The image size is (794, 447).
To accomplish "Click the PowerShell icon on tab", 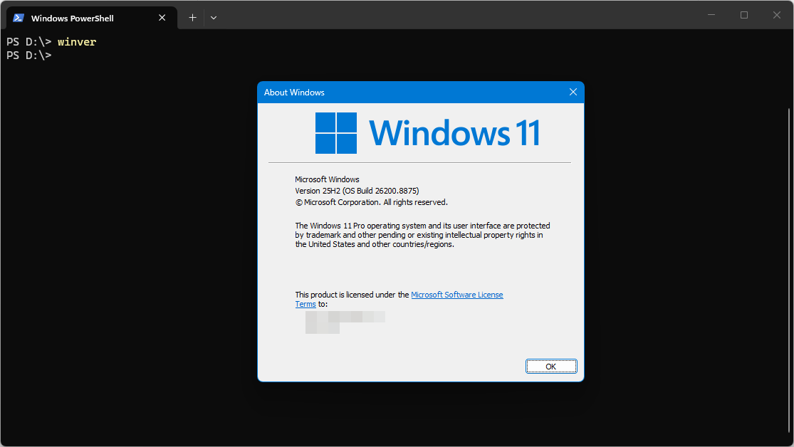I will pos(19,18).
